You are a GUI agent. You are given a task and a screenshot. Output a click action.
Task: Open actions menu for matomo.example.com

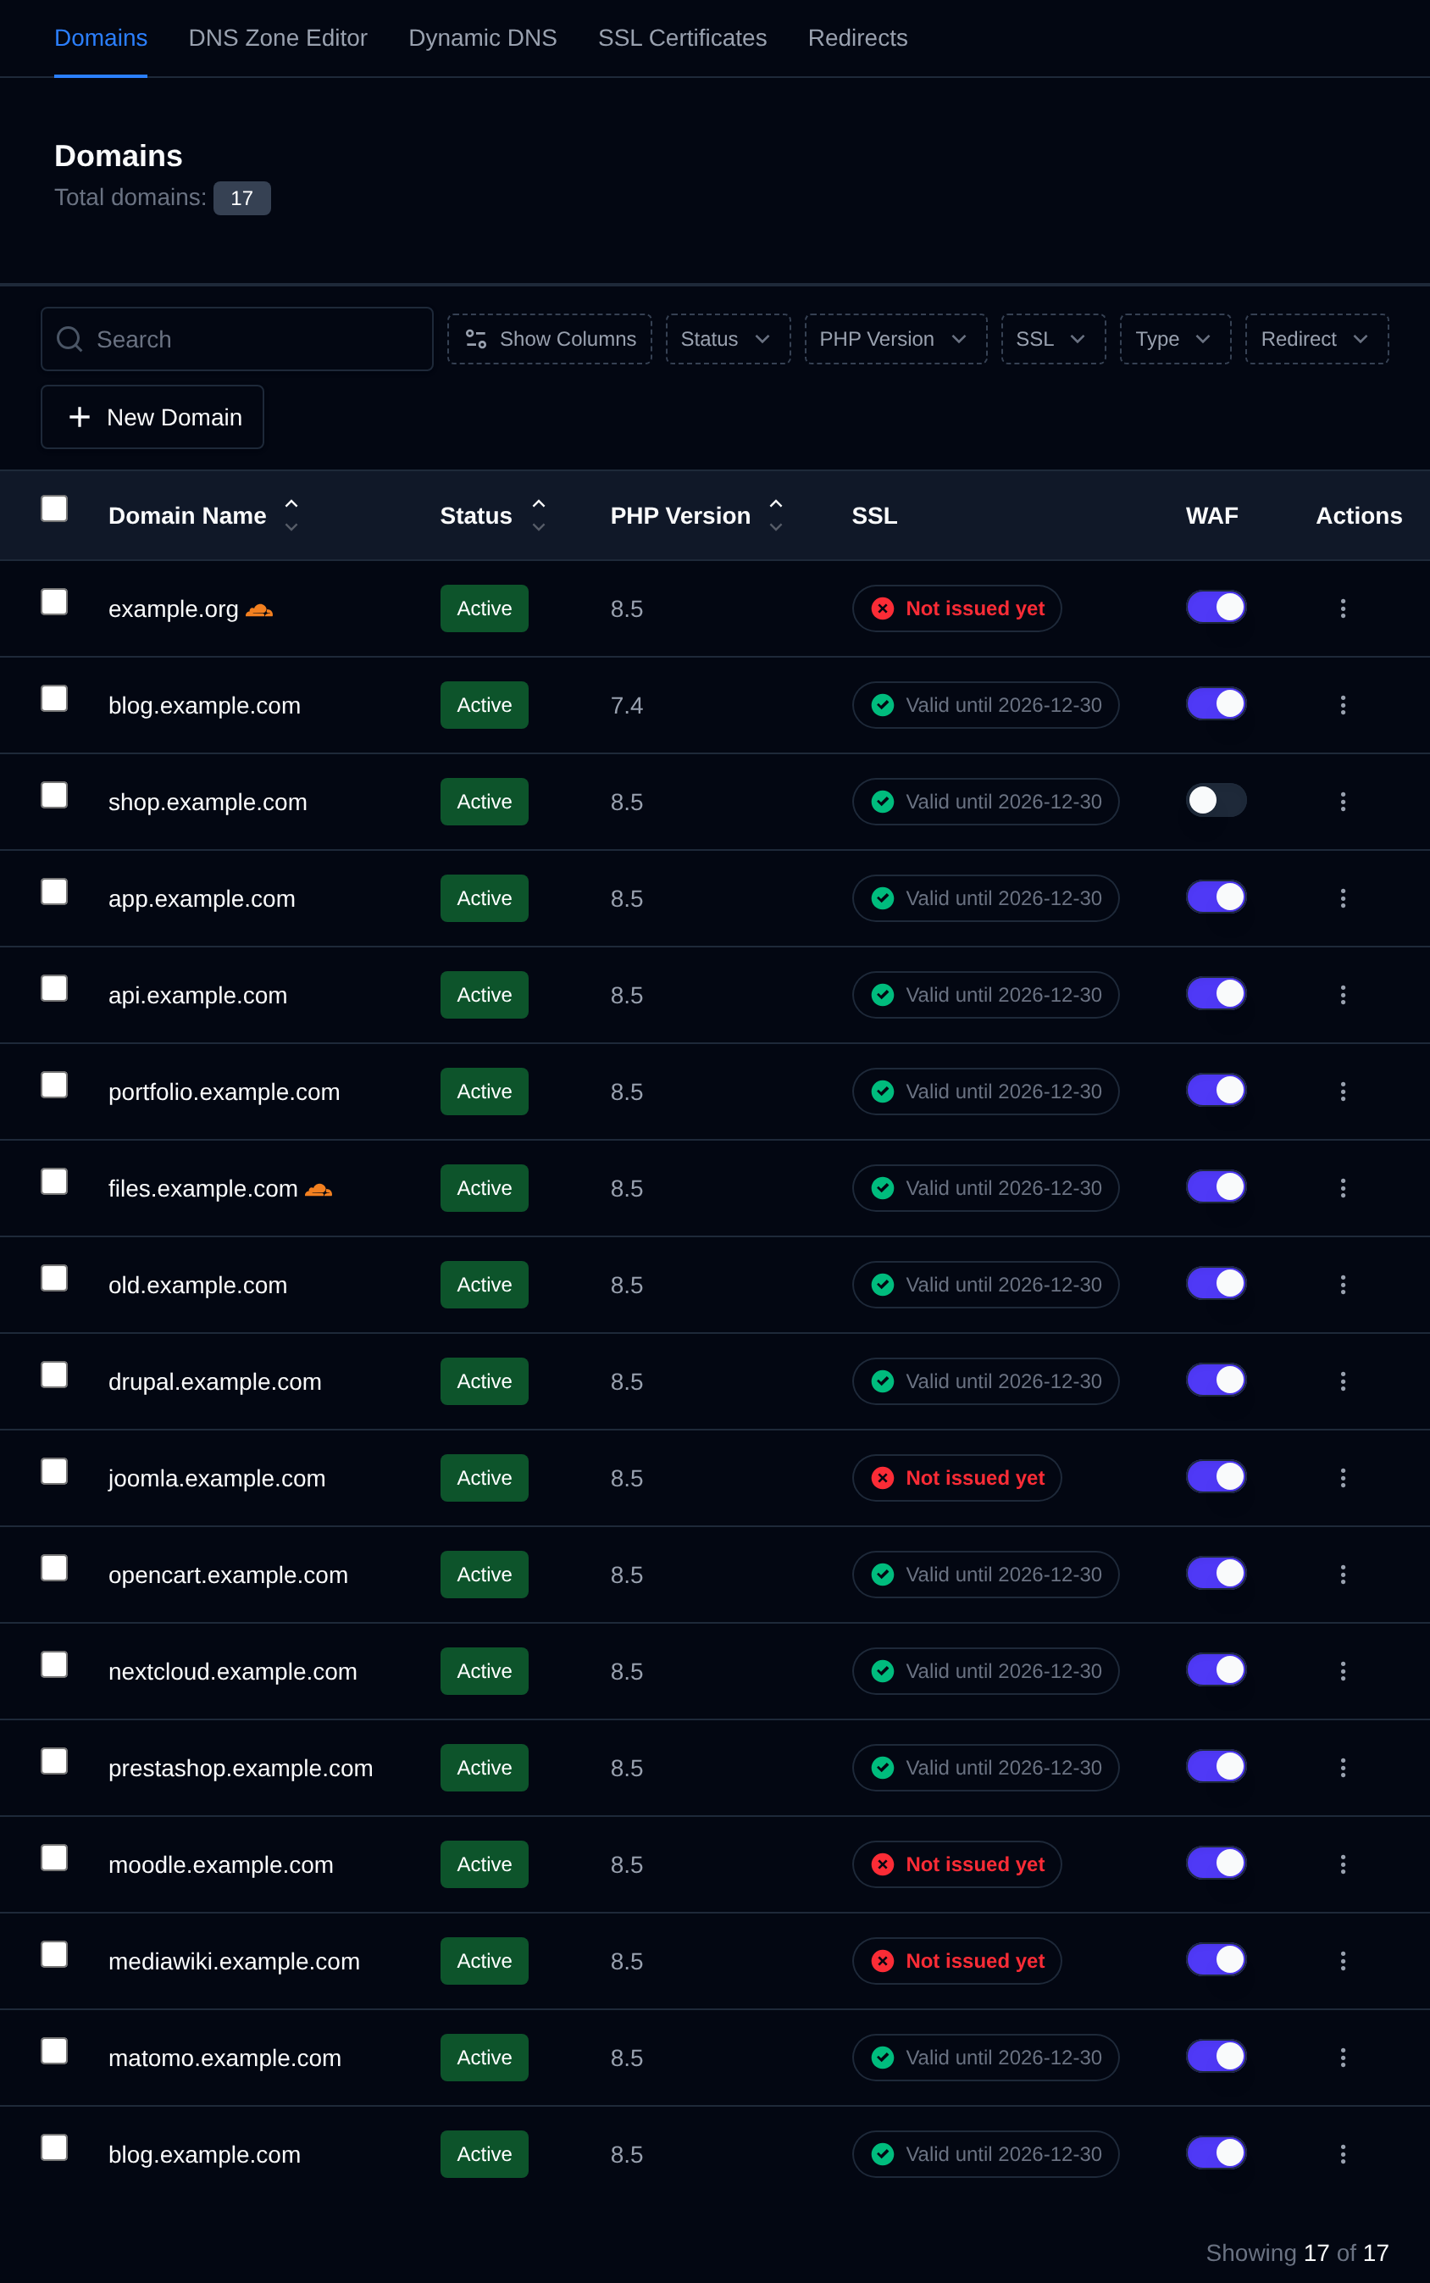coord(1342,2056)
